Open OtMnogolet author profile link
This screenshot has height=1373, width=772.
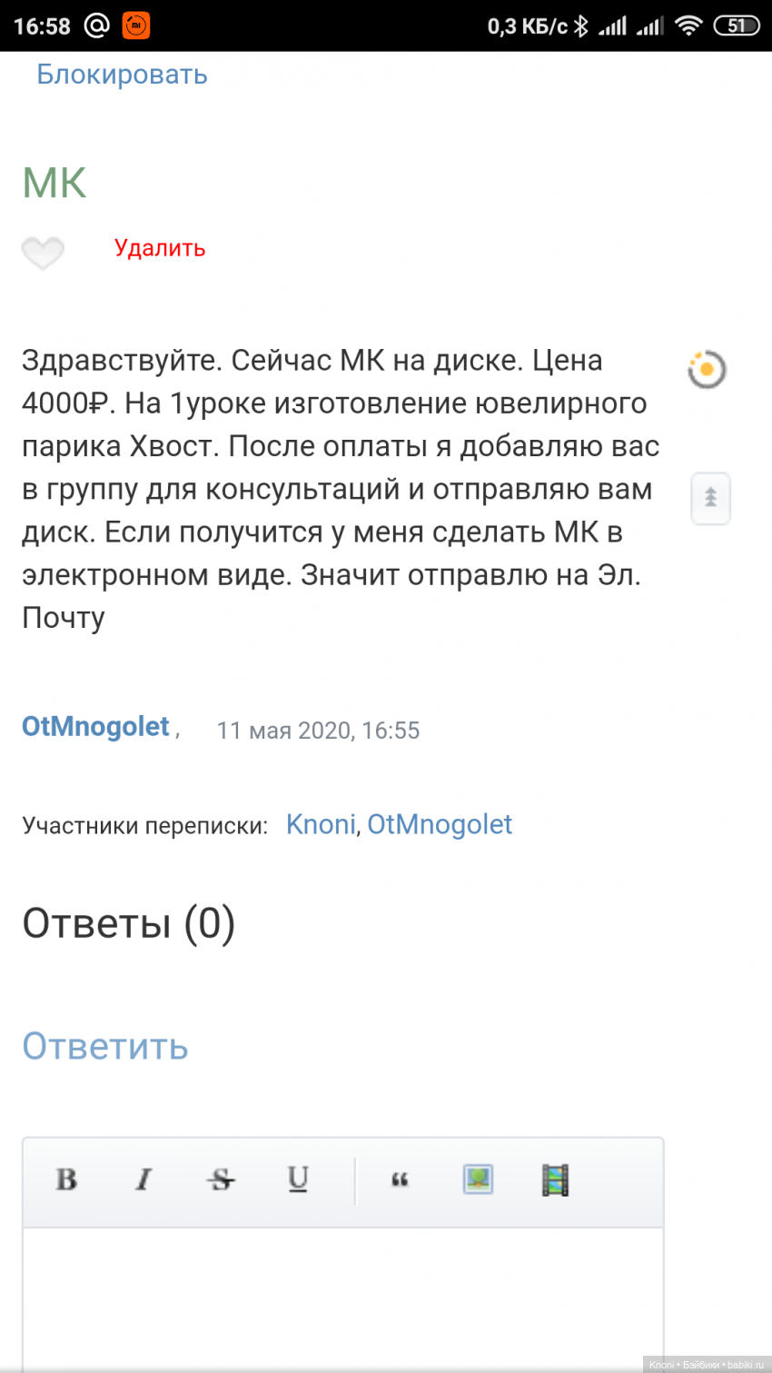click(95, 727)
